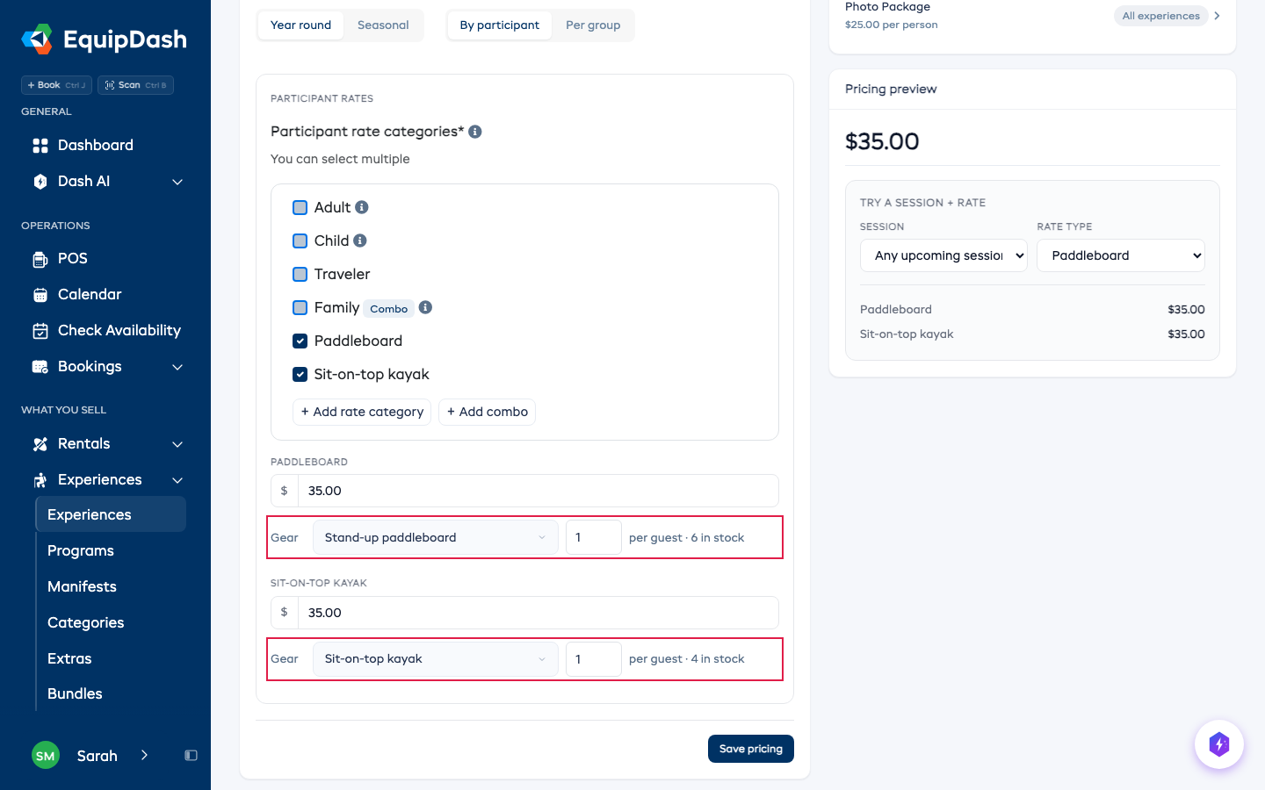Collapse the sidebar panel icon
1265x790 pixels.
pos(191,756)
